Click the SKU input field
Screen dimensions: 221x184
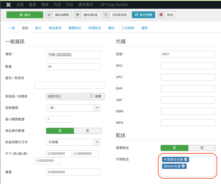coord(188,66)
